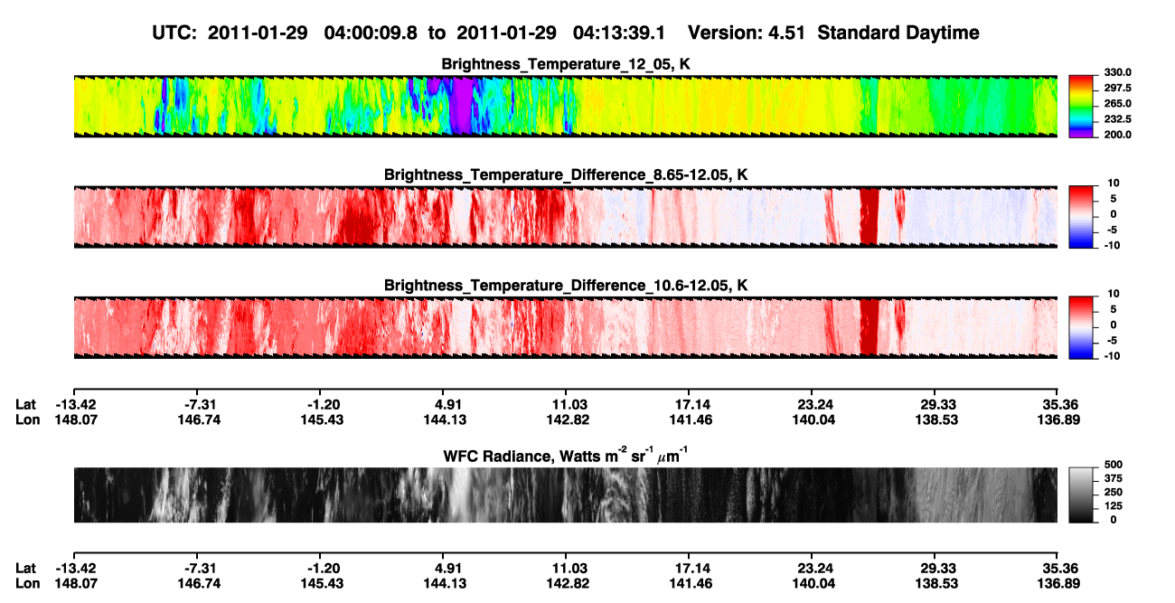This screenshot has height=603, width=1175.
Task: Select the Version: 4.51 header text
Action: click(x=746, y=33)
